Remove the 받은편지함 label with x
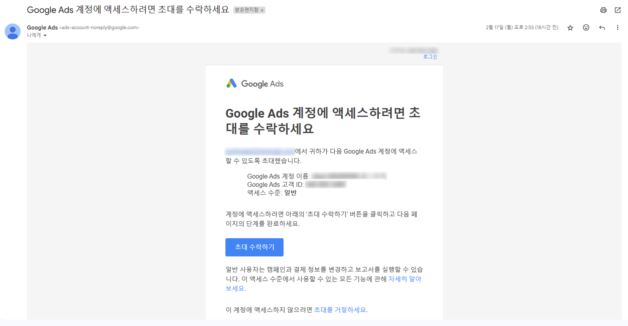The image size is (628, 326). [262, 11]
